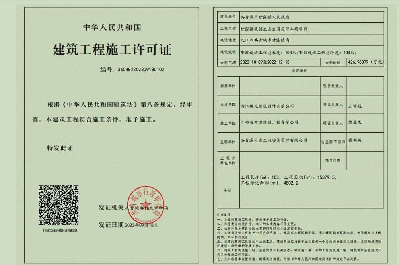The image size is (399, 265).
Task: Click the QR code on the permit
Action: point(58,205)
